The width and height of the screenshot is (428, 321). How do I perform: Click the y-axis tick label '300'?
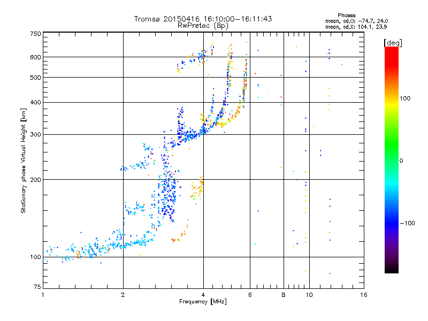pyautogui.click(x=35, y=135)
